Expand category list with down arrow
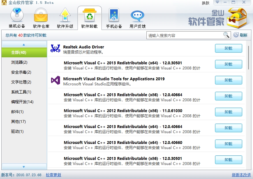 coord(24,167)
